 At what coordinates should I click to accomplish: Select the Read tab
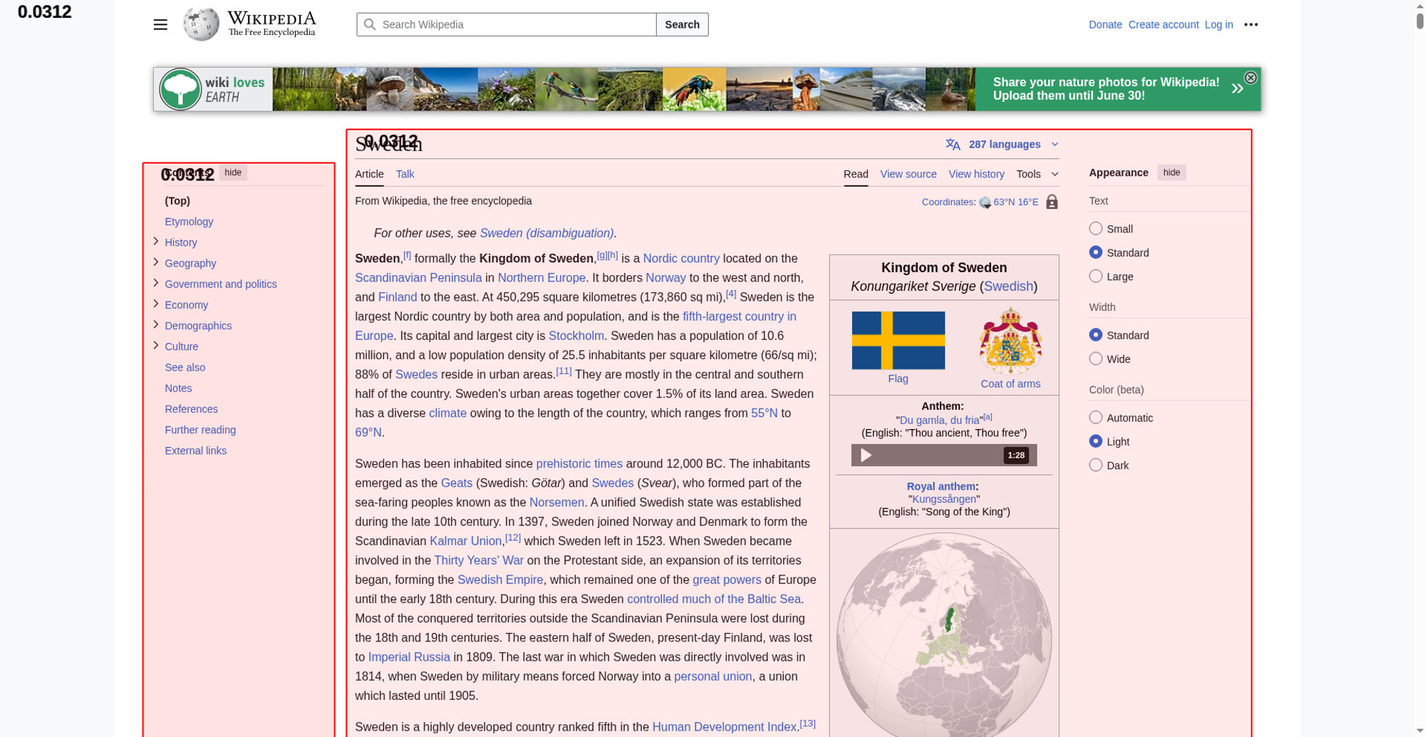point(856,174)
